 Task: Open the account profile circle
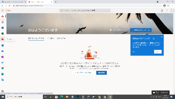coord(172,10)
